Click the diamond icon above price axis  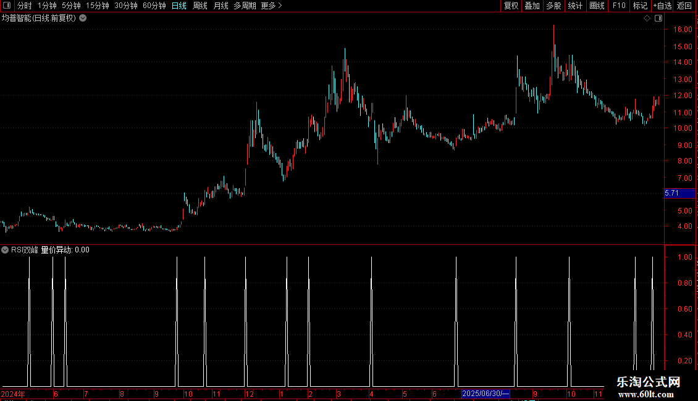tap(647, 19)
